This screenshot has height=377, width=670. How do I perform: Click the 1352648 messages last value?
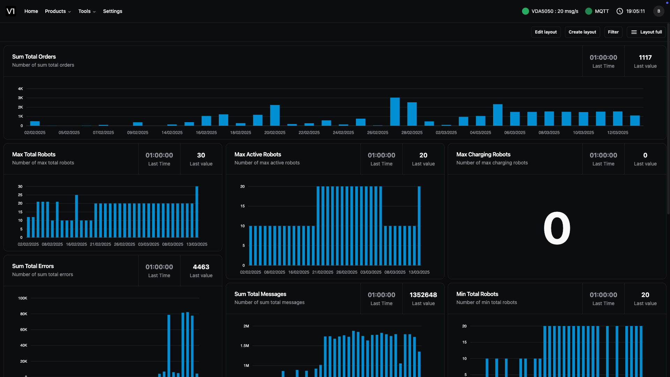(423, 295)
